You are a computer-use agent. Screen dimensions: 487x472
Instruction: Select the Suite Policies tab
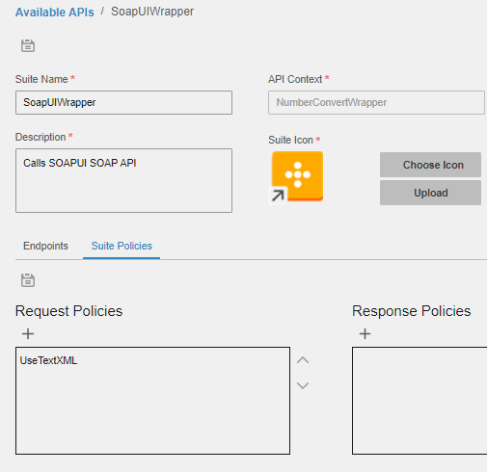[122, 246]
